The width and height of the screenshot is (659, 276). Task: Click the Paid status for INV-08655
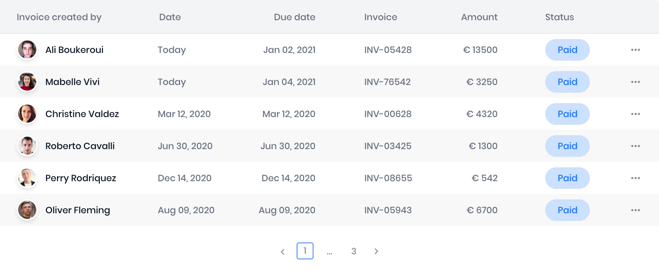point(567,178)
